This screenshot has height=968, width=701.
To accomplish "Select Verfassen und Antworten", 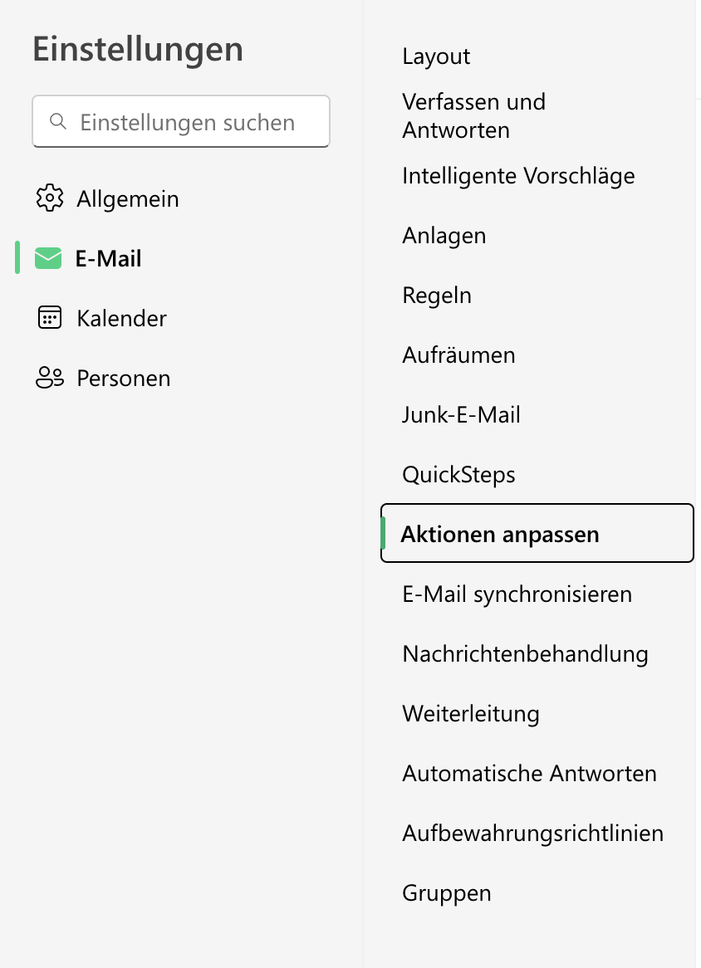I will tap(473, 116).
